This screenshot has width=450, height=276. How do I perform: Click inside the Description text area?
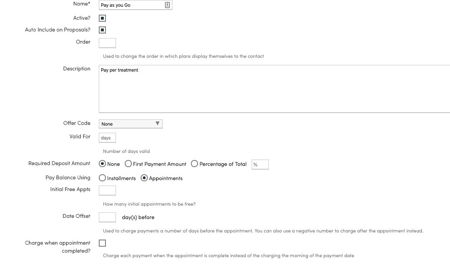click(x=274, y=89)
